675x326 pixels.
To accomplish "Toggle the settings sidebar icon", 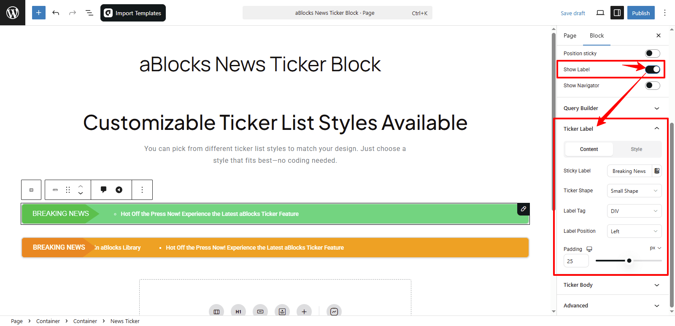I will click(617, 13).
